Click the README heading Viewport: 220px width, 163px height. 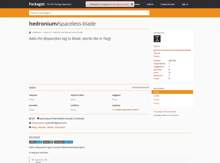[x=35, y=138]
